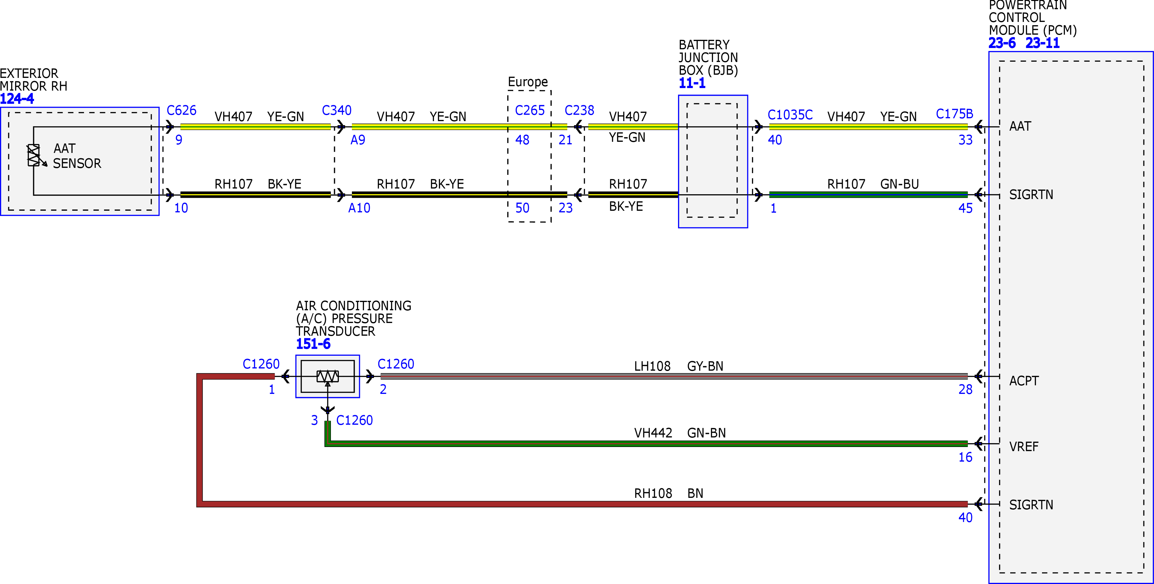Open the 11-1 Battery Junction Box reference link
The height and width of the screenshot is (584, 1154).
pyautogui.click(x=692, y=83)
